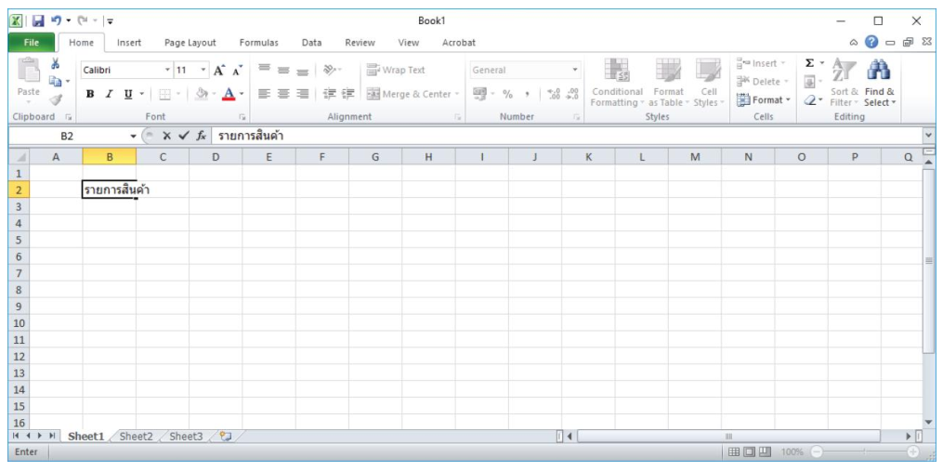Image resolution: width=943 pixels, height=471 pixels.
Task: Click the Merge & Center button
Action: tap(409, 94)
